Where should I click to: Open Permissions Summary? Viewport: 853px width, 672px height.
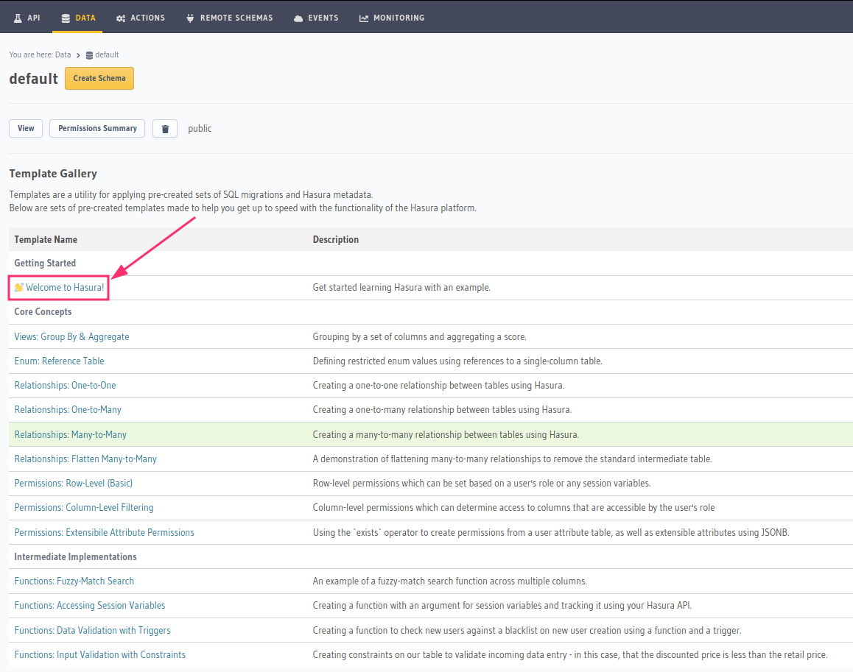click(x=97, y=128)
